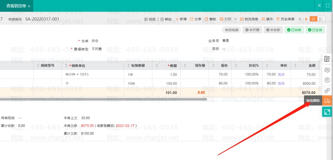Click the 物流跟踪 truck icon
Viewport: 333px width, 160px height.
point(327,101)
